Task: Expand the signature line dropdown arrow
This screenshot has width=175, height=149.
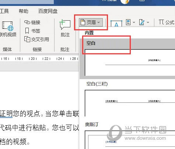Action: (x=148, y=22)
